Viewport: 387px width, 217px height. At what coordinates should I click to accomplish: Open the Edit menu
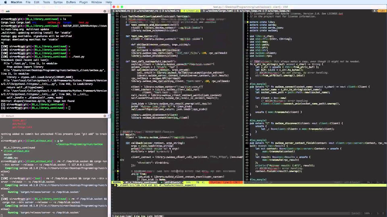(x=37, y=2)
